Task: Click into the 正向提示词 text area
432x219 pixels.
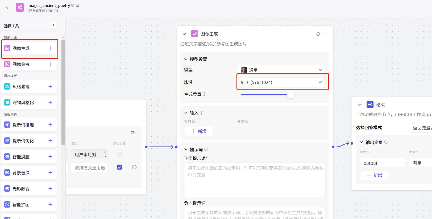Action: click(255, 179)
